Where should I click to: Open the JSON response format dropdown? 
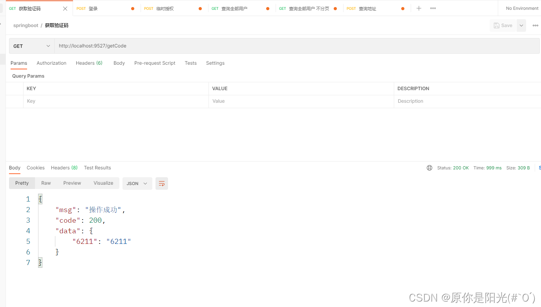[x=137, y=183]
